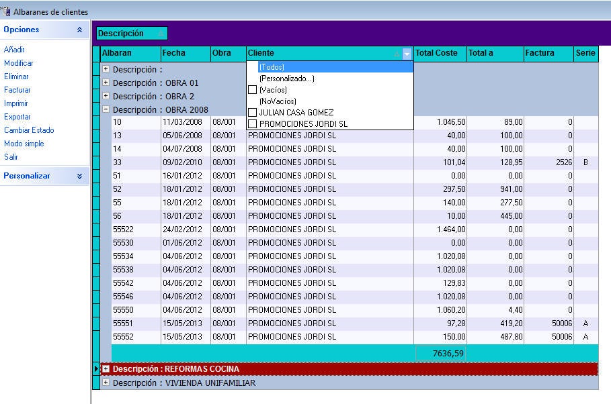The image size is (611, 404).
Task: Sort by Total Coste column header
Action: pos(440,53)
